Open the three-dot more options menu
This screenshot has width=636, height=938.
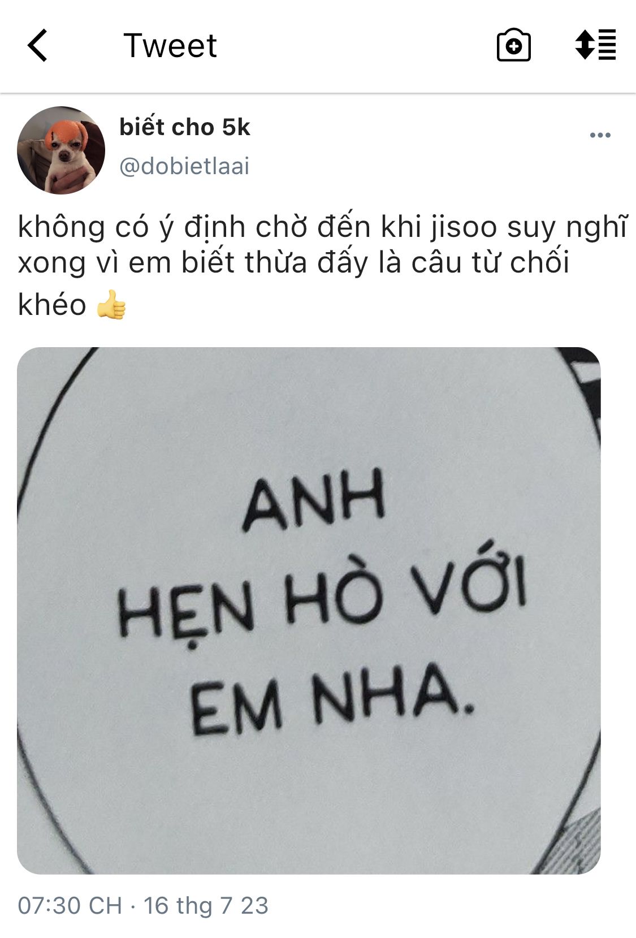(600, 135)
